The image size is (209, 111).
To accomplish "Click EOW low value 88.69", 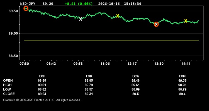I will [x=135, y=89].
